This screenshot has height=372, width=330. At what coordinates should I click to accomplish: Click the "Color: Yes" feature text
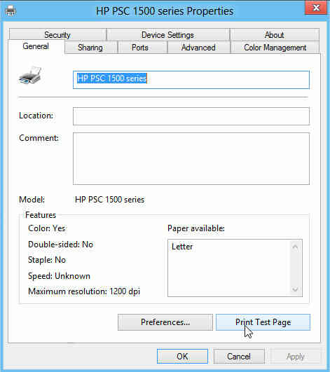point(47,228)
